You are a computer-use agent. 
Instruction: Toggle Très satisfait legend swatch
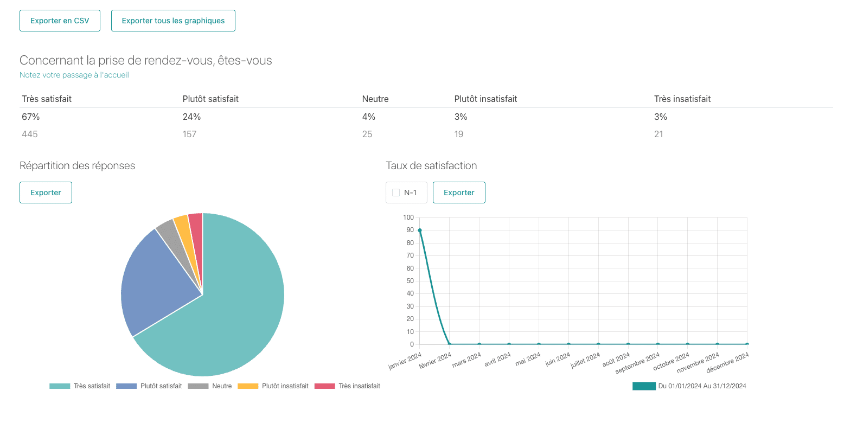click(x=60, y=386)
